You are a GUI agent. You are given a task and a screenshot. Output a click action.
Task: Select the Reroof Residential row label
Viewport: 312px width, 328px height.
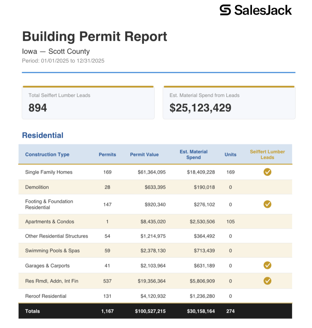[46, 296]
